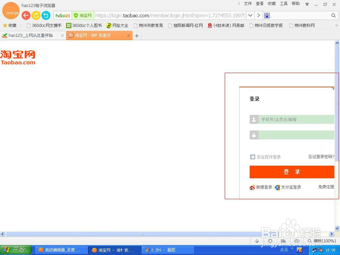Open the 工具 menu
The image size is (340, 255).
pyautogui.click(x=284, y=4)
